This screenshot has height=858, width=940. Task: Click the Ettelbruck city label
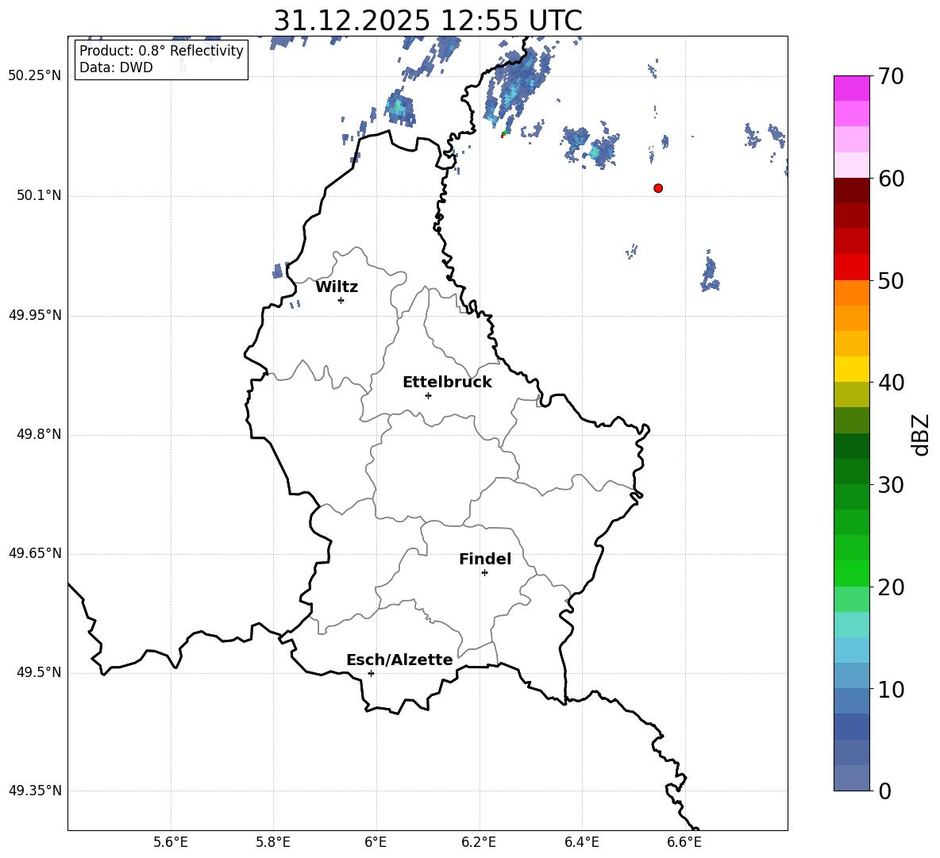click(447, 383)
